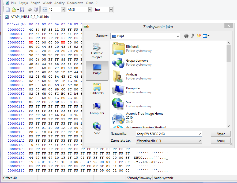Select Acronis True Image Home 2010 shortcut
Image resolution: width=237 pixels, height=183 pixels.
tap(138, 117)
